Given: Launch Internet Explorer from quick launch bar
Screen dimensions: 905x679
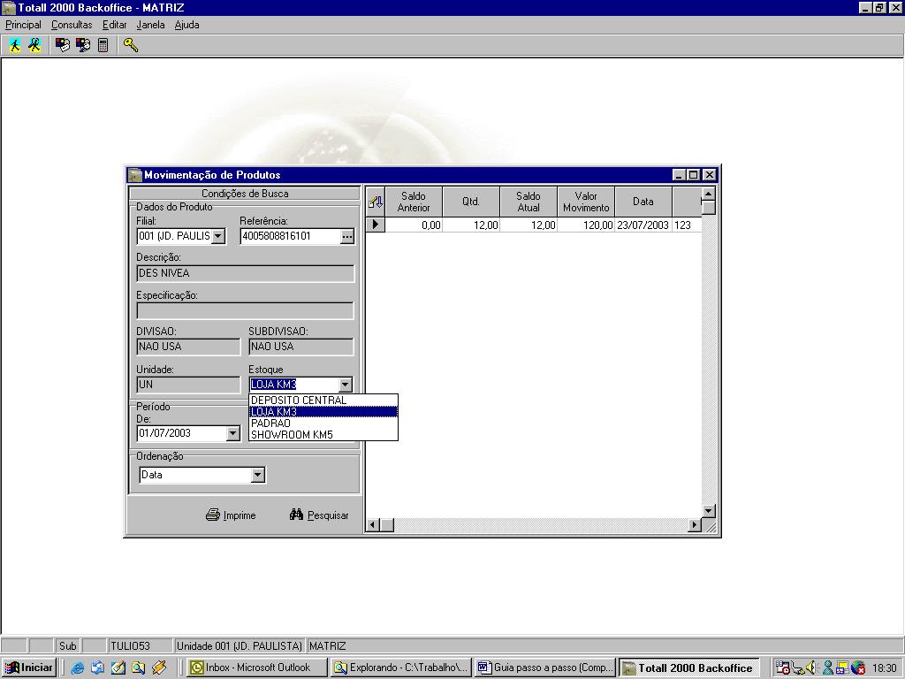Looking at the screenshot, I should pos(78,668).
